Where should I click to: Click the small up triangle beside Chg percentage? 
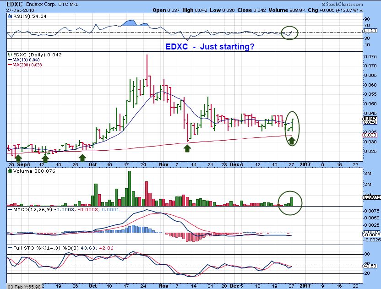coord(361,11)
